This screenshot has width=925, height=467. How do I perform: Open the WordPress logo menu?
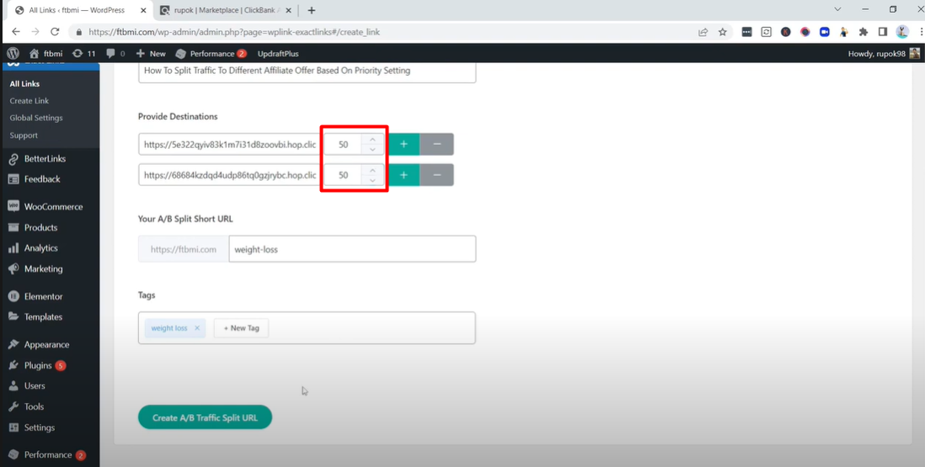[x=13, y=53]
